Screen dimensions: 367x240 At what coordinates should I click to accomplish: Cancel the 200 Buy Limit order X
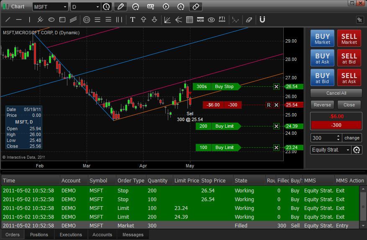click(277, 126)
